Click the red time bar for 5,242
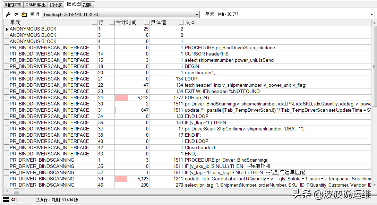Image resolution: width=377 pixels, height=205 pixels. [x=121, y=97]
